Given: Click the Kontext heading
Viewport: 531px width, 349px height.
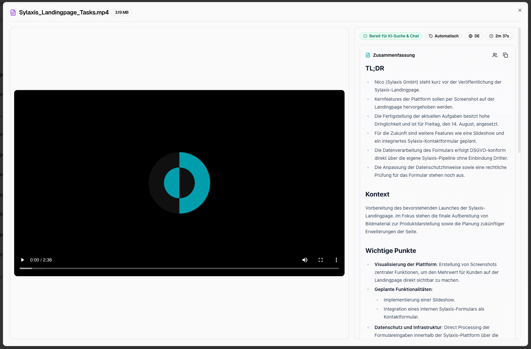Looking at the screenshot, I should (377, 194).
